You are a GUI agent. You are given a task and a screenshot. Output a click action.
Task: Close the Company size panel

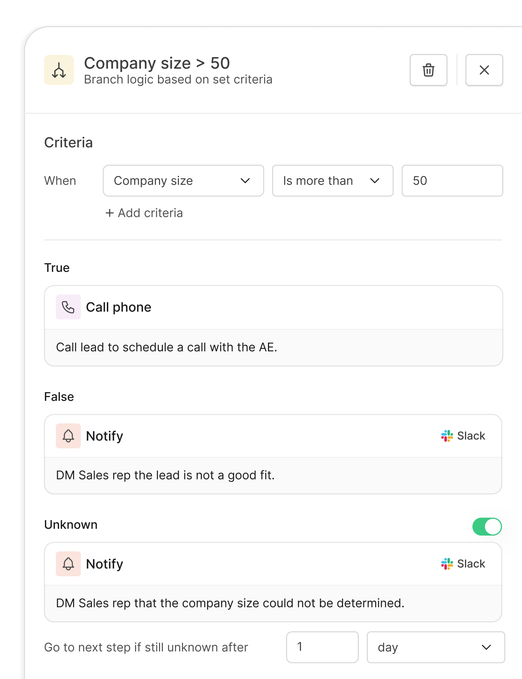(484, 70)
